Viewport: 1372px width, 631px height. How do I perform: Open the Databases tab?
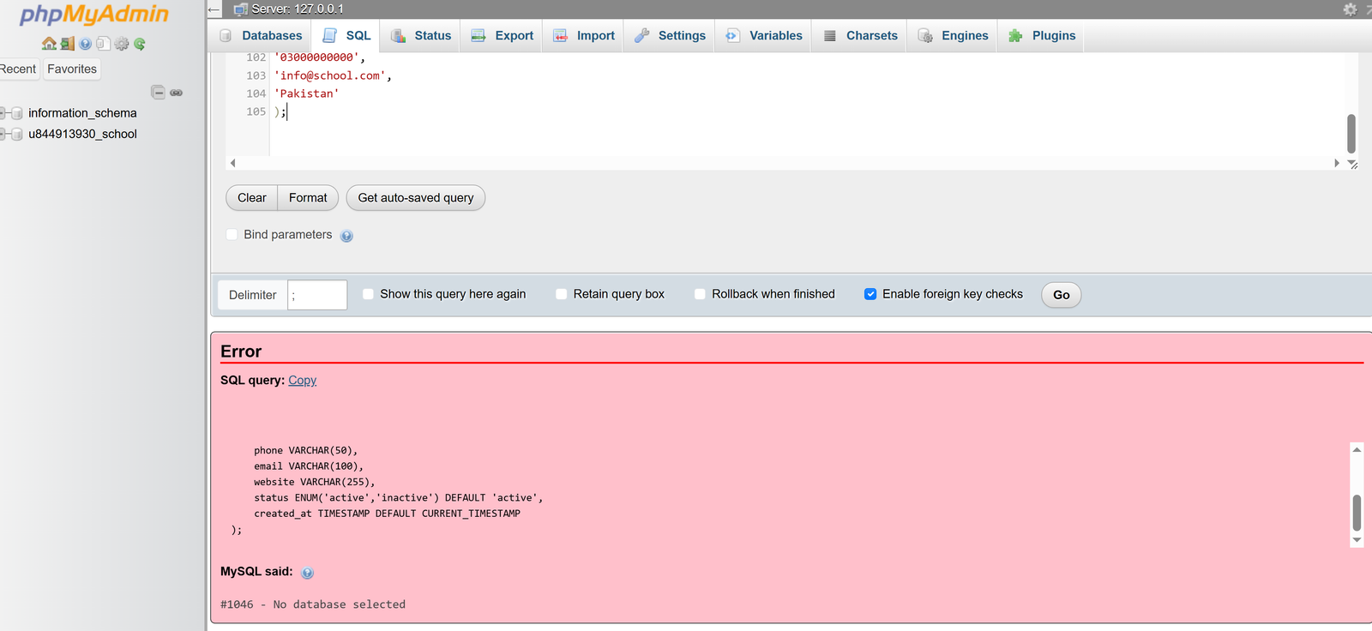tap(262, 35)
